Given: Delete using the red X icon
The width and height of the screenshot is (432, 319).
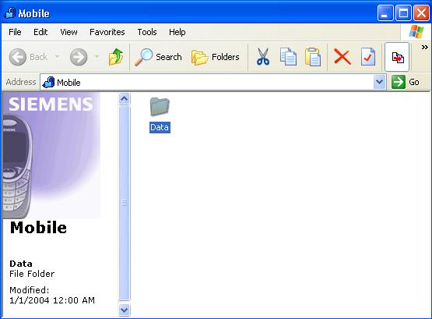Looking at the screenshot, I should pyautogui.click(x=342, y=57).
